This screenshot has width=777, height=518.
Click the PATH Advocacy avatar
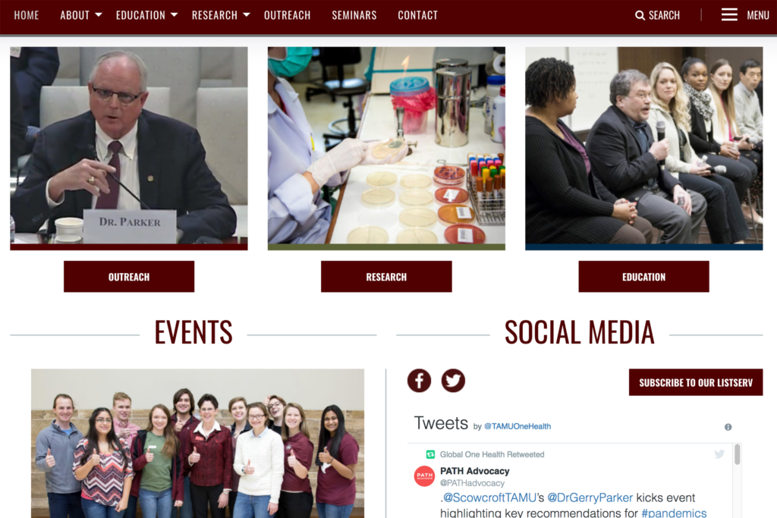(x=424, y=476)
